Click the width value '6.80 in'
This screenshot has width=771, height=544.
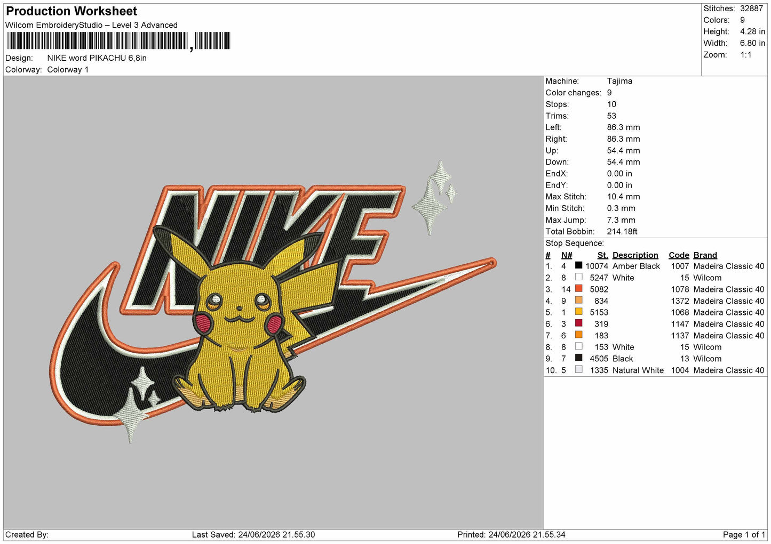click(752, 43)
